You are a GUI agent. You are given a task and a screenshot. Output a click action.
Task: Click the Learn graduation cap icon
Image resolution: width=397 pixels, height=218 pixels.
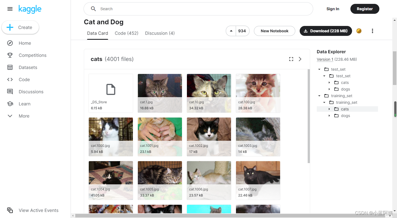click(10, 104)
